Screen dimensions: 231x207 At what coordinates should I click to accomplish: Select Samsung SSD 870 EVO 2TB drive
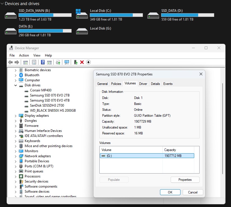click(50, 95)
